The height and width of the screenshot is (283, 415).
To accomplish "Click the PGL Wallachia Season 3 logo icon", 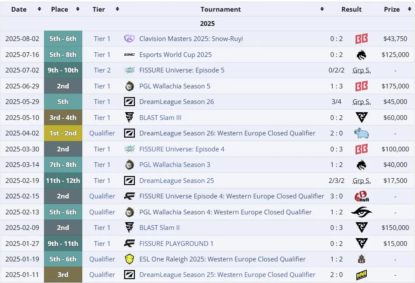I will point(129,164).
